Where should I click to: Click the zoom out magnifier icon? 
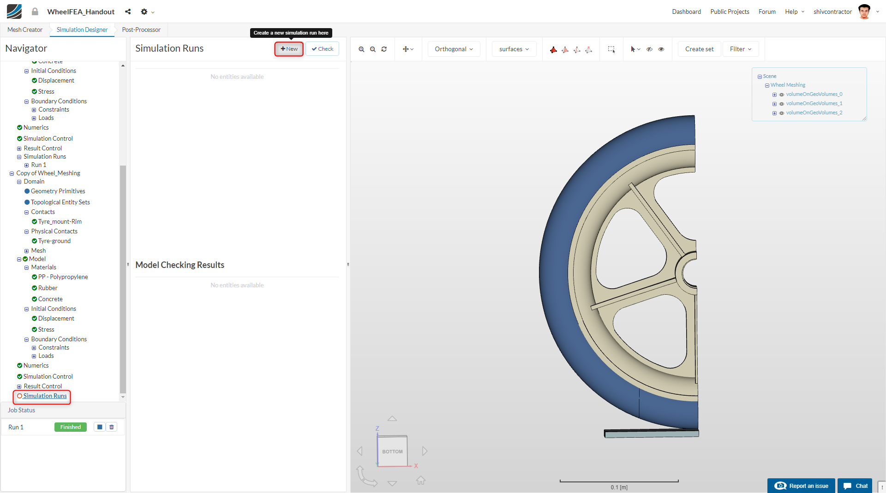pos(373,49)
